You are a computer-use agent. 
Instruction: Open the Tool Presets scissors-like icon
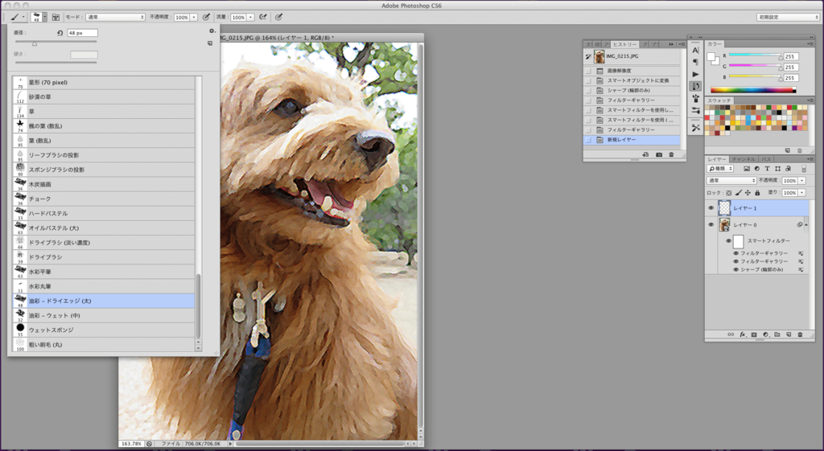click(x=695, y=128)
